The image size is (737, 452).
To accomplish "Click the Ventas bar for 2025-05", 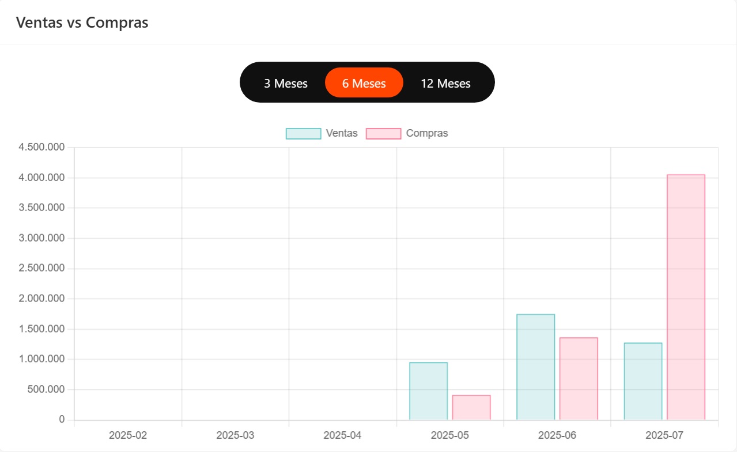I will point(428,391).
